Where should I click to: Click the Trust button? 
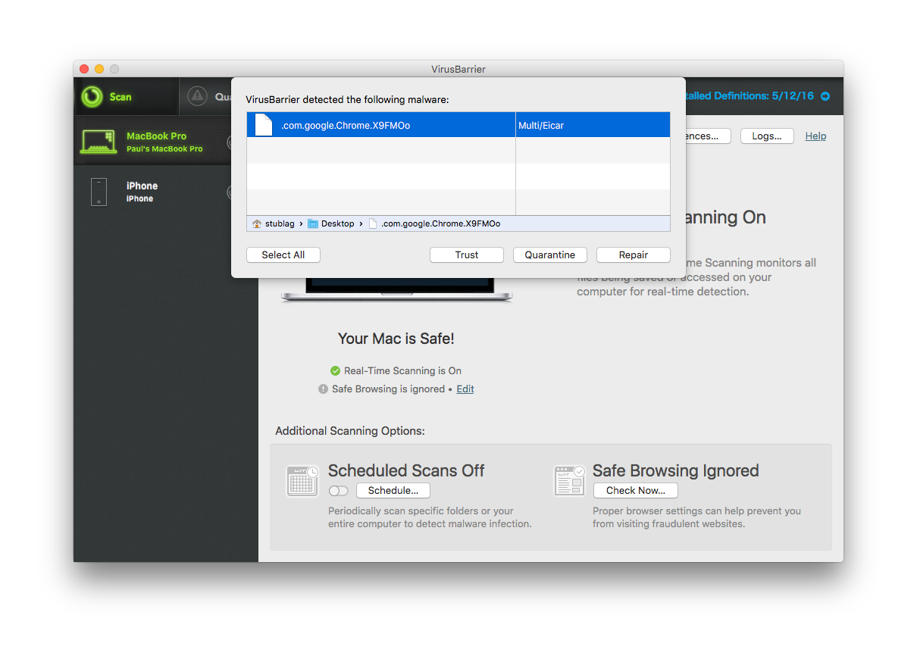(x=467, y=255)
